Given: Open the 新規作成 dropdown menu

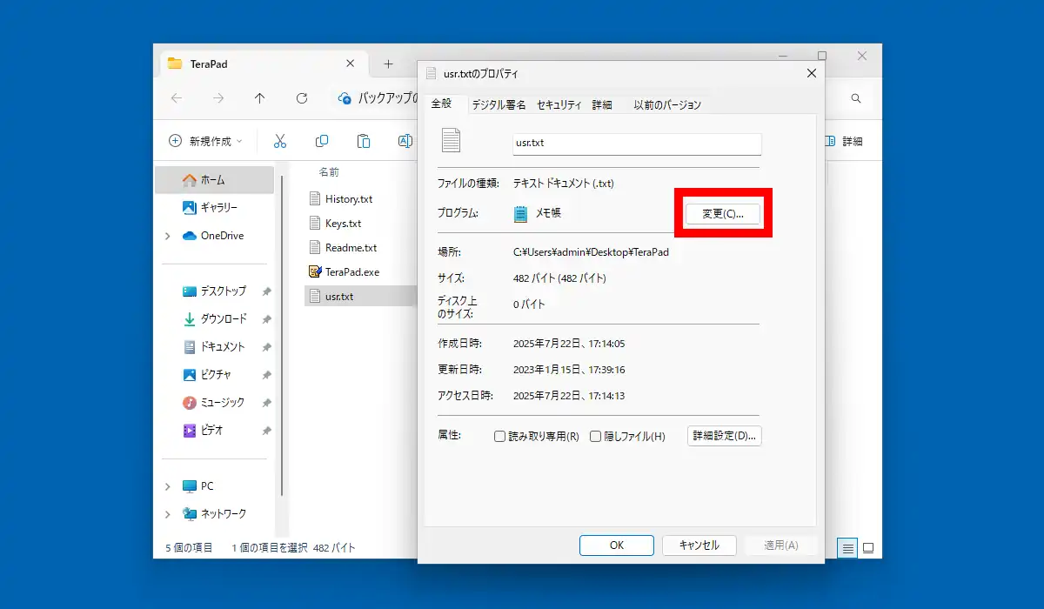Looking at the screenshot, I should pos(206,141).
